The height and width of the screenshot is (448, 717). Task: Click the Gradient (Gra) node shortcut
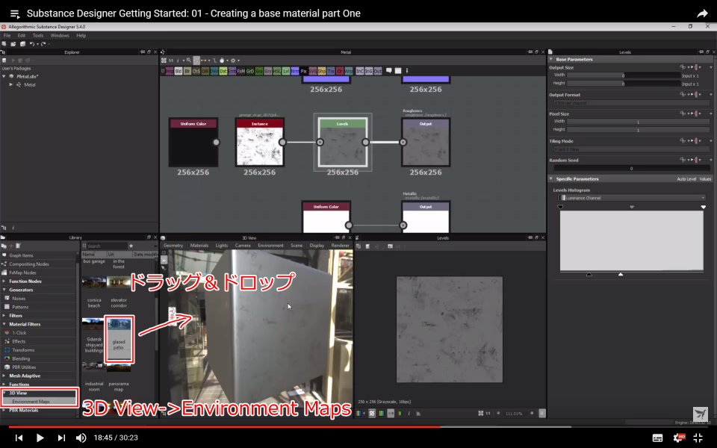[x=259, y=71]
